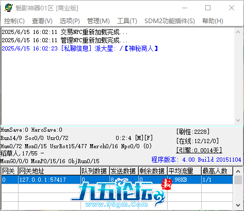Click the 程序版本 4.00 Build 20151104 text
Image resolution: width=244 pixels, height=211 pixels.
(x=196, y=160)
